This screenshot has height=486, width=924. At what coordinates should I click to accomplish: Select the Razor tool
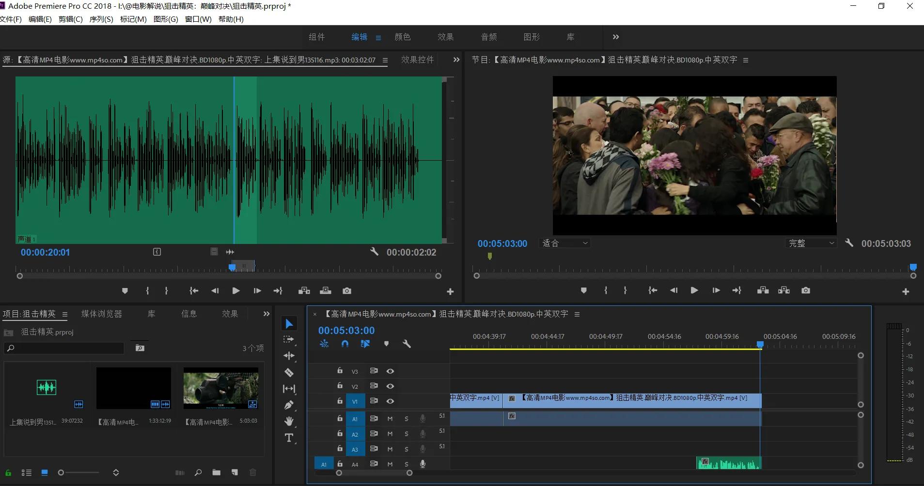(x=289, y=372)
